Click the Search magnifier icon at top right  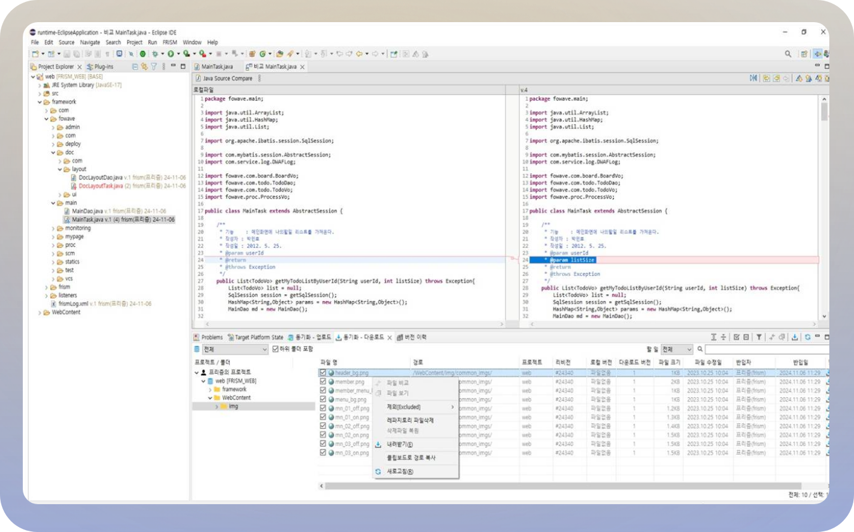click(x=788, y=54)
